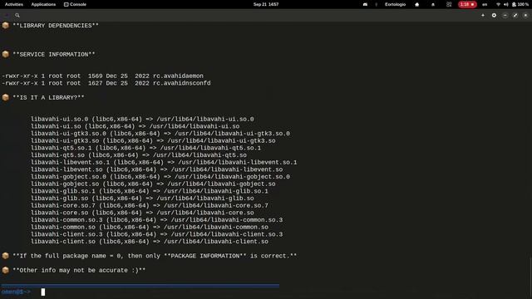Screen dimensions: 532x299
Task: Click the package emoji beside LIBRARY DEPENDENCIES
Action: tap(6, 26)
